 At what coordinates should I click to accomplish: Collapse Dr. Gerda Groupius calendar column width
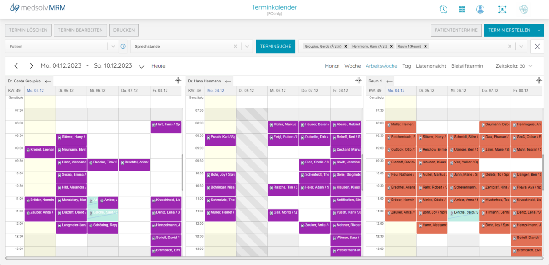(178, 81)
